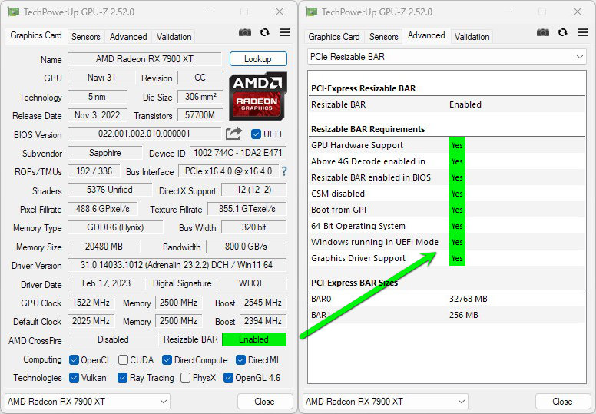Click the Subvendor Sapphire field
Image resolution: width=596 pixels, height=414 pixels.
(105, 153)
